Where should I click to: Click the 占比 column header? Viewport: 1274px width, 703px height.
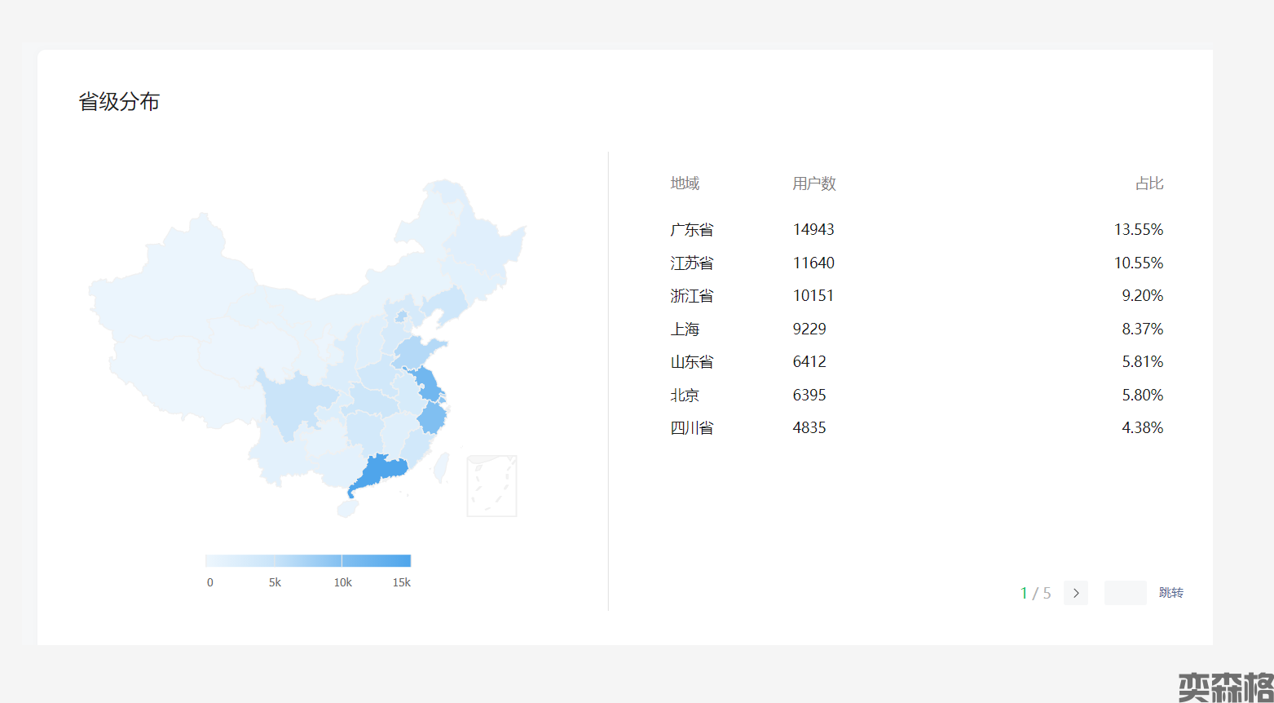click(x=1148, y=183)
